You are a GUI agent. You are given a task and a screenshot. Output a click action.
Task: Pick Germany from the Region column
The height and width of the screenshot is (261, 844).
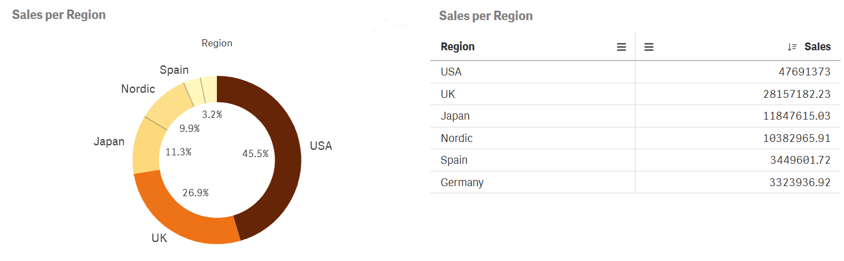(x=462, y=182)
